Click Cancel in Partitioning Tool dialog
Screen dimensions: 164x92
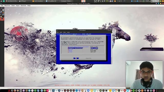pyautogui.click(x=88, y=58)
